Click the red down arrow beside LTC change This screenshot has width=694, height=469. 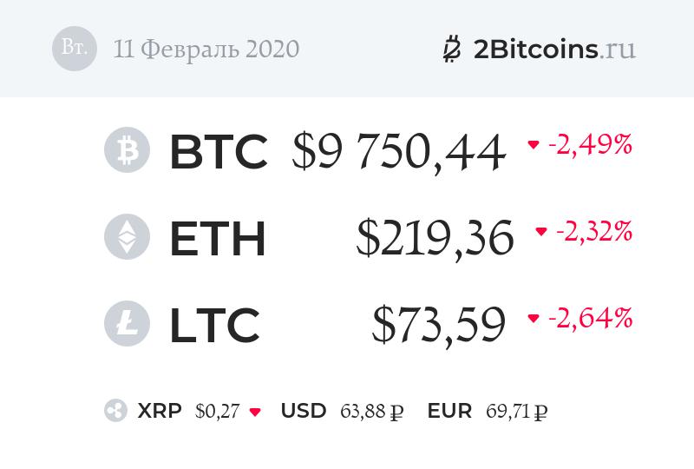point(534,319)
